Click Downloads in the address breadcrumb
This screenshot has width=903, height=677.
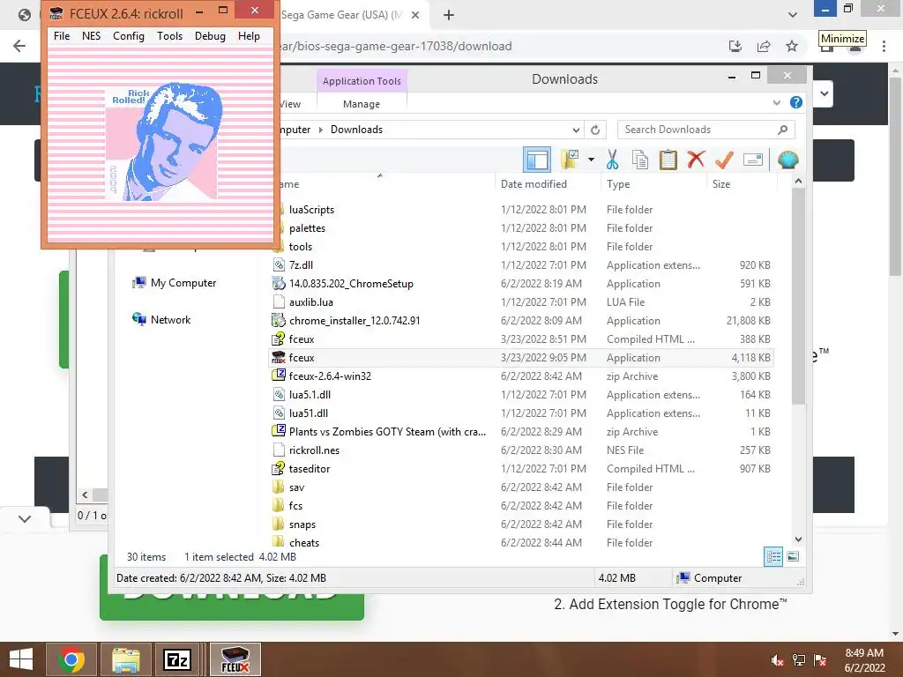[x=356, y=130]
